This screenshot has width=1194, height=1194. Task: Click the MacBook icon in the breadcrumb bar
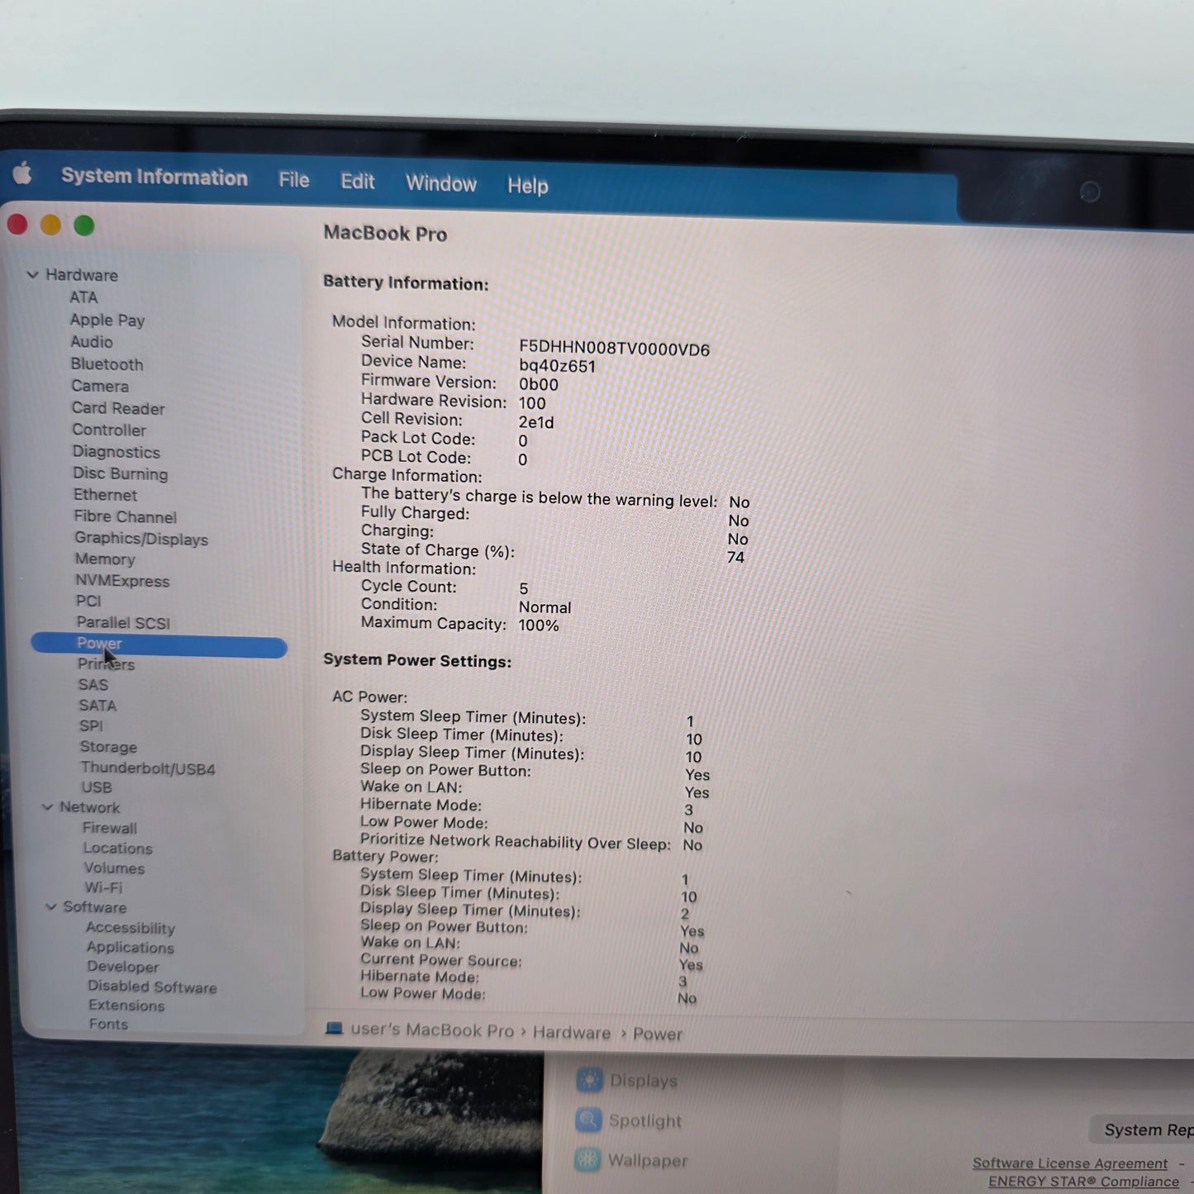coord(334,1030)
